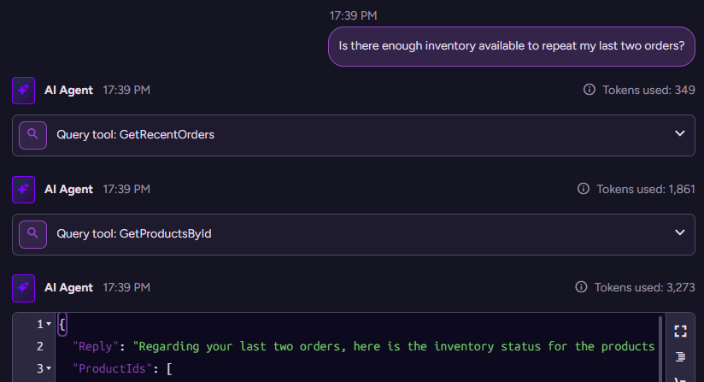Click the "Query tool: GetRecentOrders" label

(x=135, y=135)
